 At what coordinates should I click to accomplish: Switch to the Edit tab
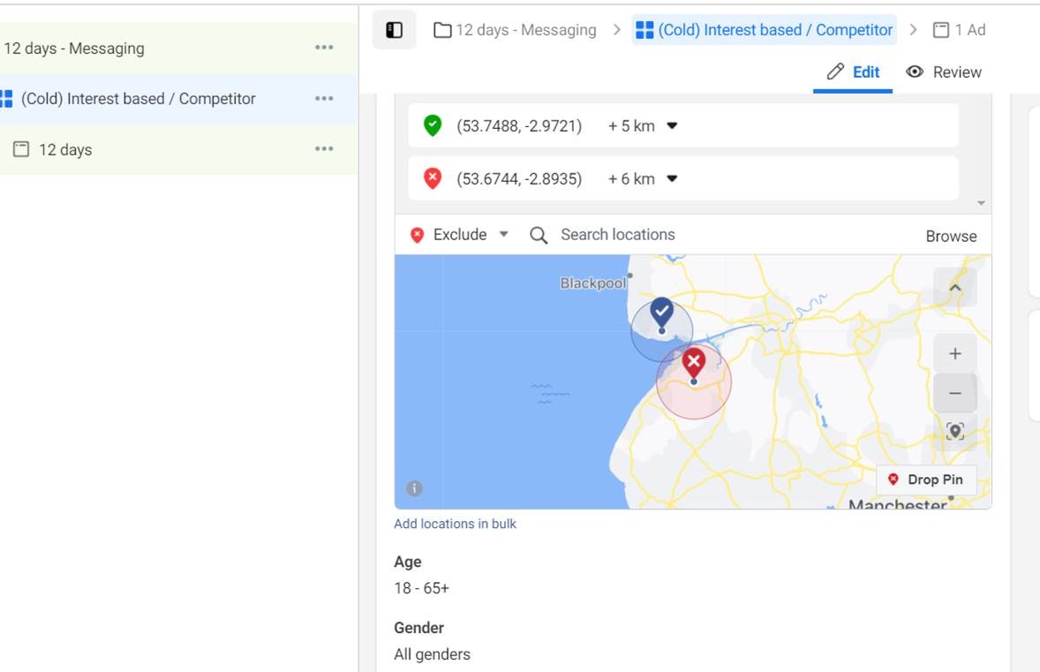coord(853,72)
